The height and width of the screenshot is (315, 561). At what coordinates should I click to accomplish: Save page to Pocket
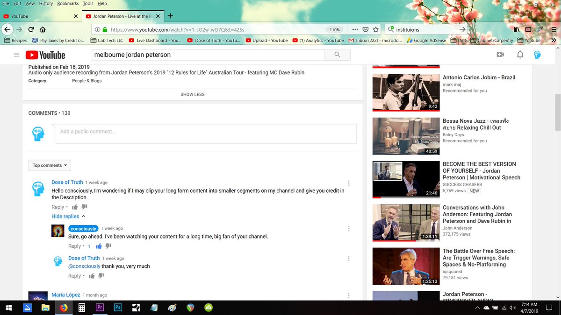[x=366, y=29]
